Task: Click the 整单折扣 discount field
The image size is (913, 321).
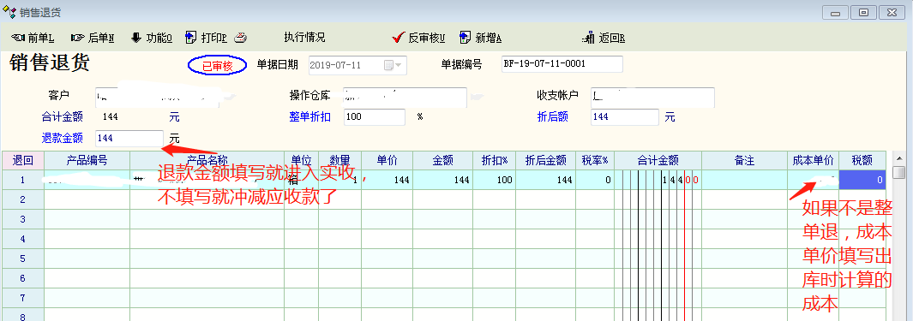Action: coord(375,117)
